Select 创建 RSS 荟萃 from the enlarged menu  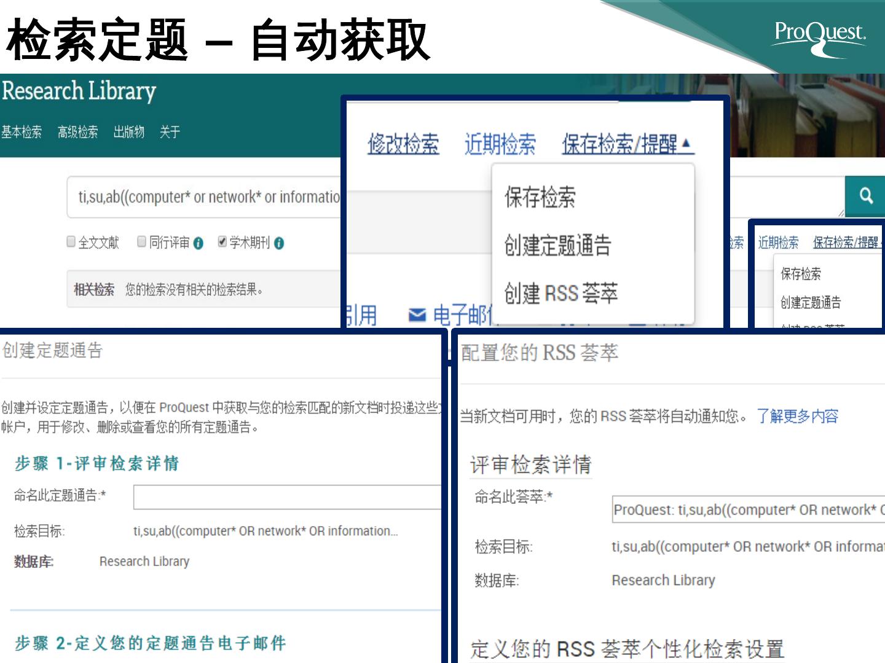point(560,293)
